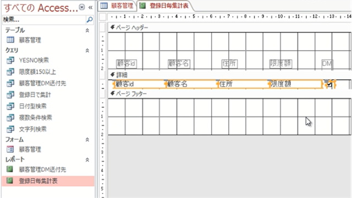Click the 顧客管理 table icon in navigation pane

(10, 40)
